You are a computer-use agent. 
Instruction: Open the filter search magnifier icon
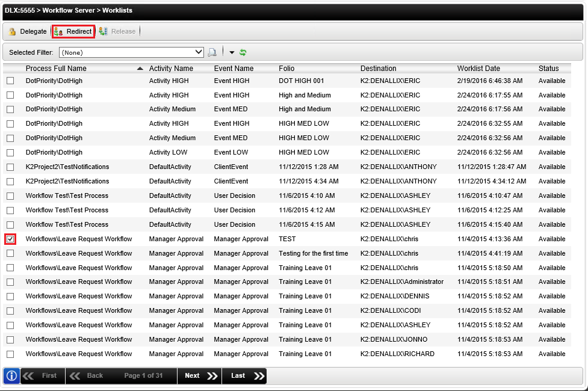212,52
